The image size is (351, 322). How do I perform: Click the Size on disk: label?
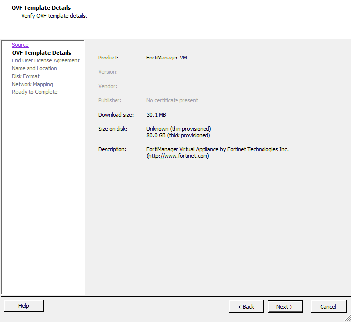tap(113, 129)
